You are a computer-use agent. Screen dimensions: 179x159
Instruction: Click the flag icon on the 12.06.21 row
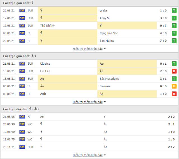22,25
